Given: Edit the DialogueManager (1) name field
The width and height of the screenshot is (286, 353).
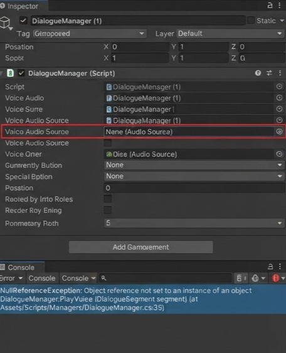Looking at the screenshot, I should click(x=138, y=21).
